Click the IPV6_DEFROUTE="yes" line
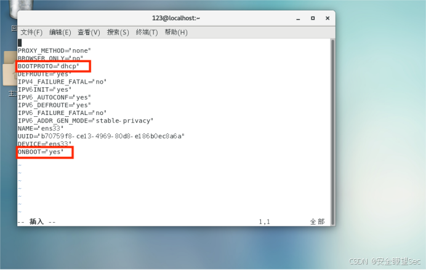This screenshot has height=270, width=426. 54,105
